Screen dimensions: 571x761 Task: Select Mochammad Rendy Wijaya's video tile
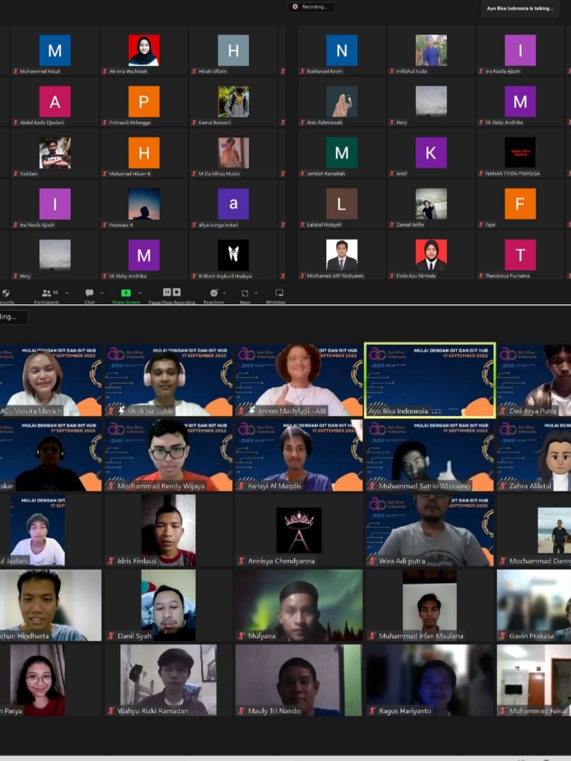pos(168,455)
